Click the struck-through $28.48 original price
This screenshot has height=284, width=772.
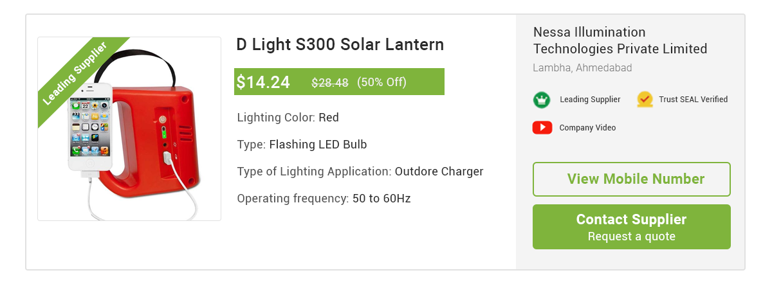pyautogui.click(x=330, y=82)
